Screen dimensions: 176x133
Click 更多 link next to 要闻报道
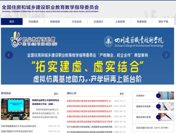coord(56,94)
